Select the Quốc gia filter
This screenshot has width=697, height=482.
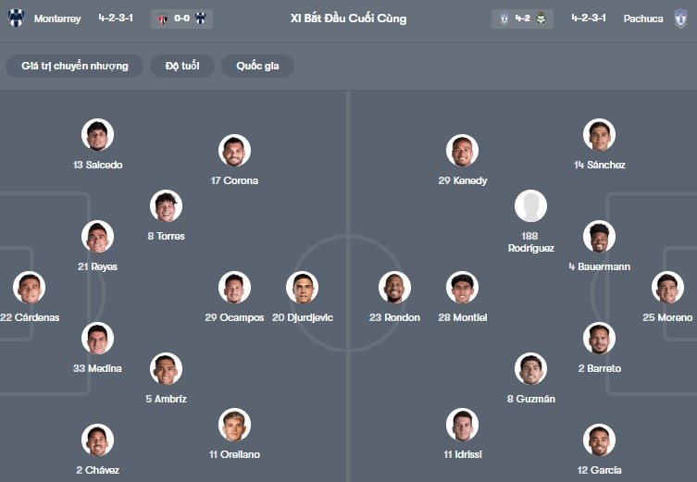[x=257, y=66]
